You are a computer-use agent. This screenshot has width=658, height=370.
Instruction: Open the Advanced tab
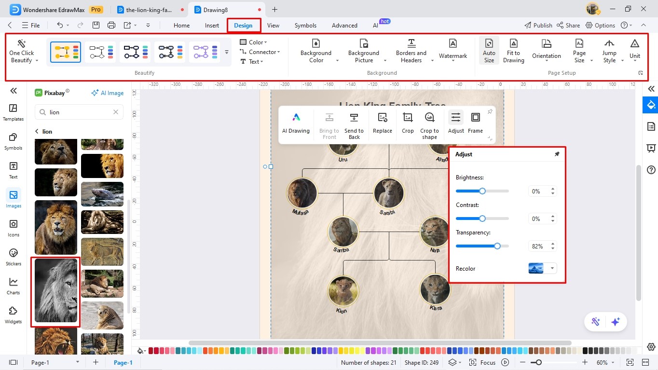point(344,26)
